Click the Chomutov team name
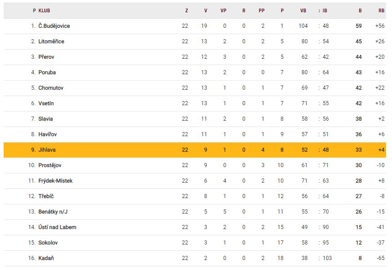This screenshot has height=270, width=392. tap(50, 88)
